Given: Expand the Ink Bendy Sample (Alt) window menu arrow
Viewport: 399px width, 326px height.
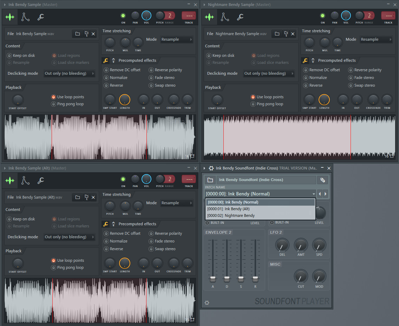Looking at the screenshot, I should (x=5, y=168).
